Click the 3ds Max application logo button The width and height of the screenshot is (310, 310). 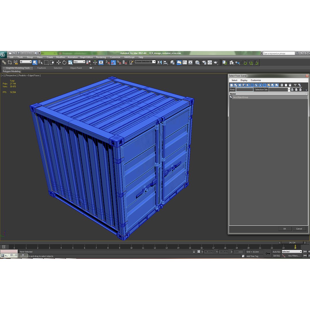[3, 55]
